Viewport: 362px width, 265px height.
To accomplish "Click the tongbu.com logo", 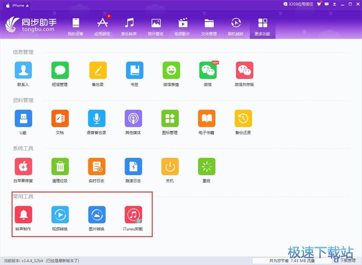I will coord(31,24).
